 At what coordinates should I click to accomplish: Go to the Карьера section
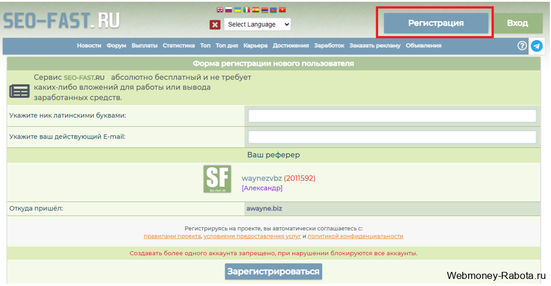point(255,46)
